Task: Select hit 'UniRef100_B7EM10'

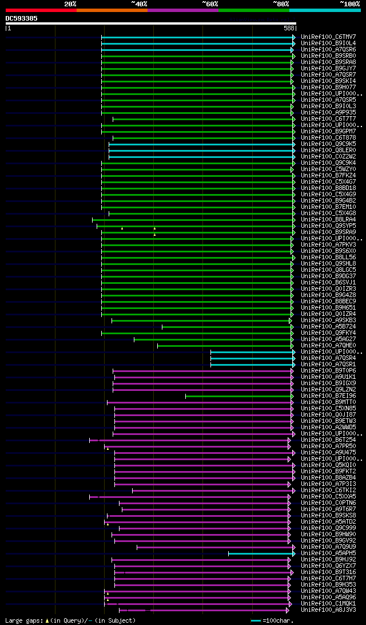Action: (x=328, y=207)
